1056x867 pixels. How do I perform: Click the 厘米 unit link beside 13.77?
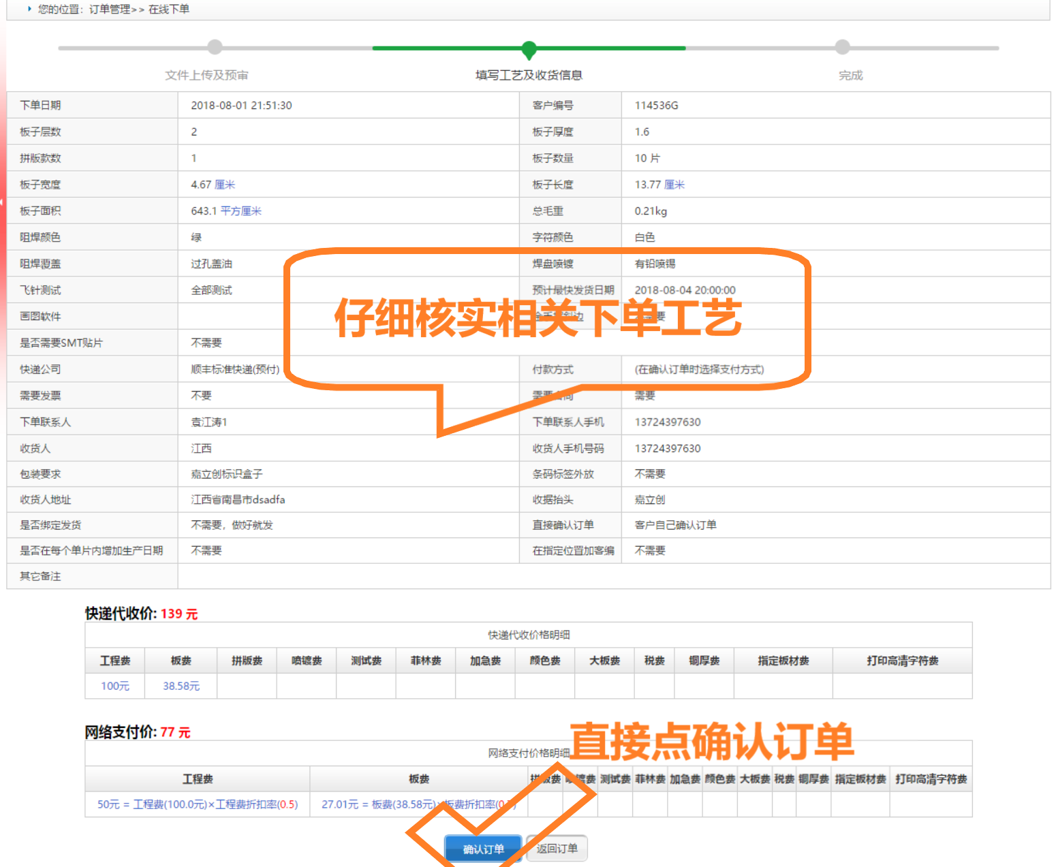[674, 185]
